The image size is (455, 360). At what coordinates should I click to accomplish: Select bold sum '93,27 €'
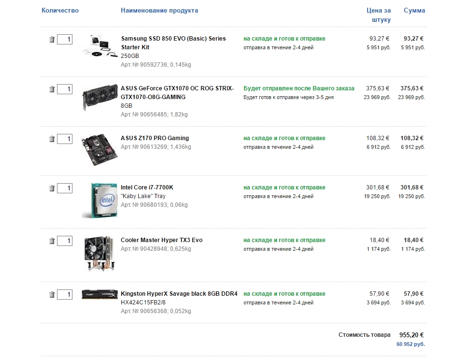413,39
